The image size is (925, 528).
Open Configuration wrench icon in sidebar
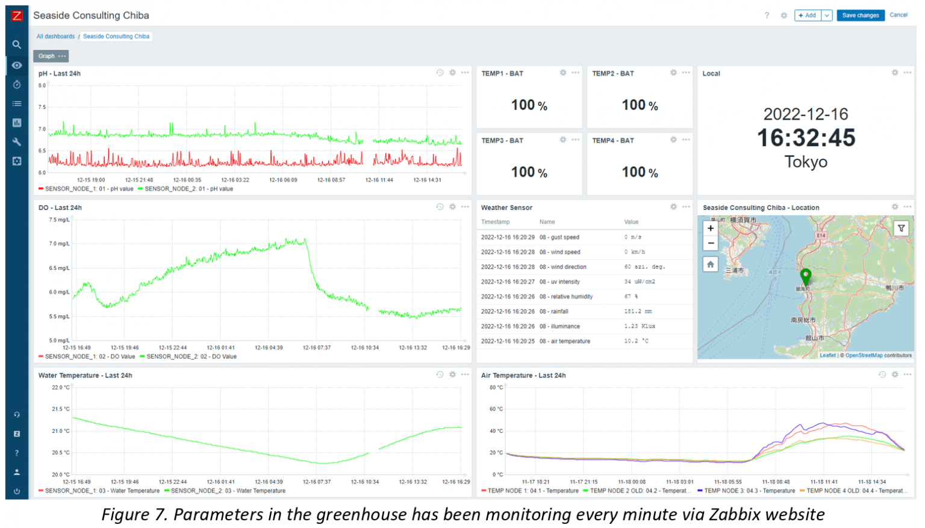click(17, 142)
